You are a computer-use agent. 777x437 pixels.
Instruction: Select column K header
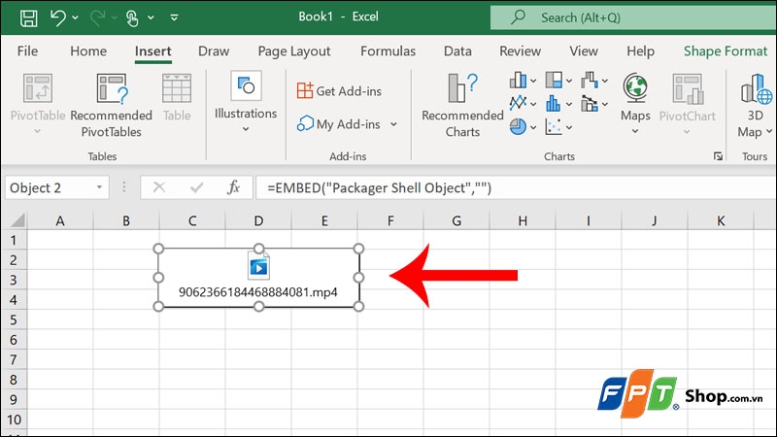(721, 221)
